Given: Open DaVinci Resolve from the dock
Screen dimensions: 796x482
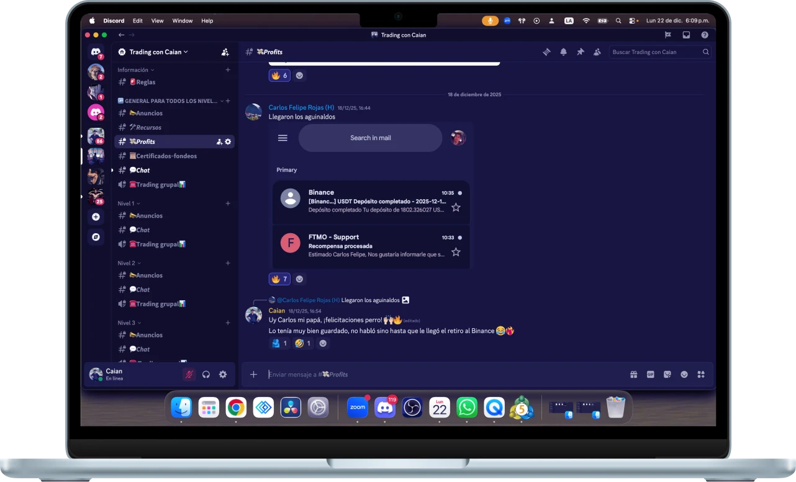Looking at the screenshot, I should click(x=291, y=408).
